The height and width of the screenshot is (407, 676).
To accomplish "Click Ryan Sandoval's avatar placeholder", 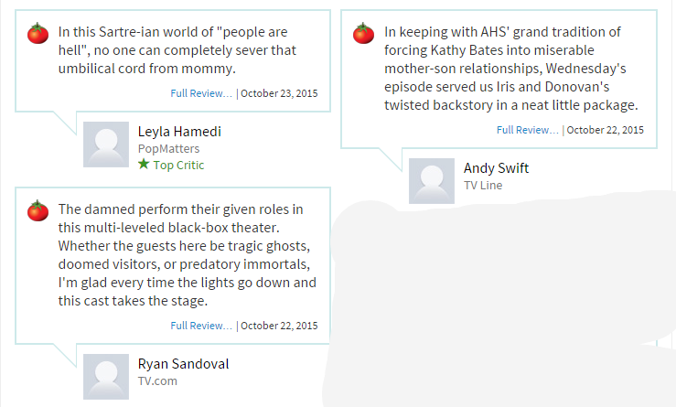I will pos(106,377).
